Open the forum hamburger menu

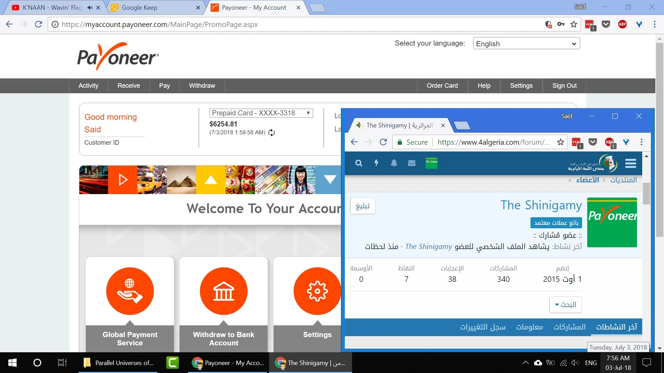click(x=630, y=163)
